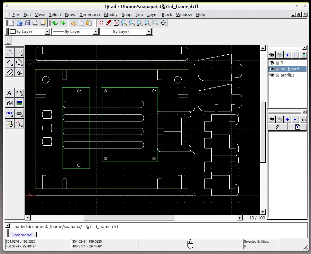Show all blocks in block panel

pyautogui.click(x=272, y=119)
